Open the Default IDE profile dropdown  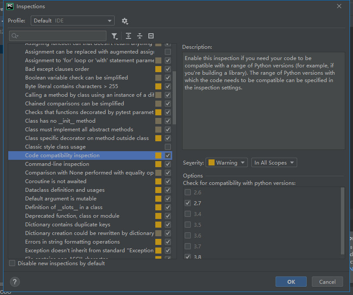pyautogui.click(x=72, y=20)
